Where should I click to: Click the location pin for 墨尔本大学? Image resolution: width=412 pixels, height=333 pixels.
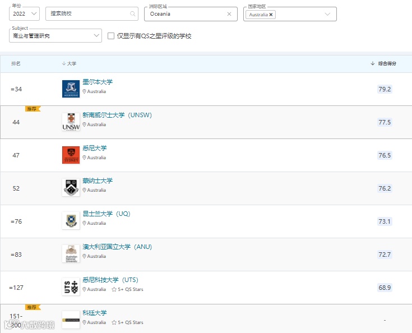(84, 91)
